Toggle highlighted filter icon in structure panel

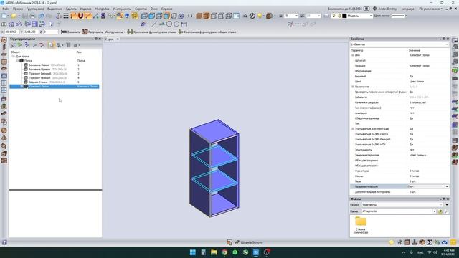click(x=51, y=45)
